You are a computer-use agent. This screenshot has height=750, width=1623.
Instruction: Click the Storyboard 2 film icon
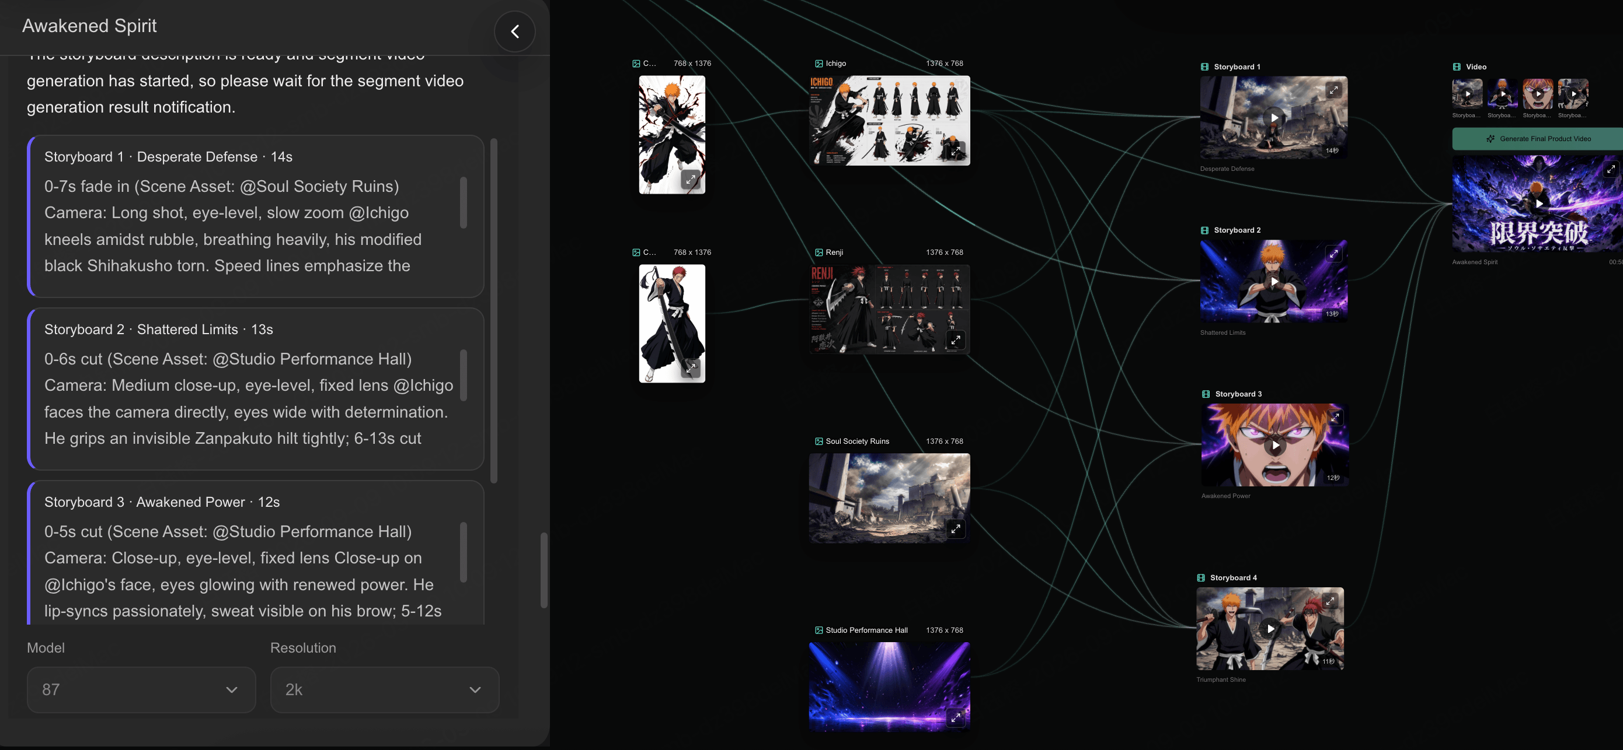(1204, 230)
